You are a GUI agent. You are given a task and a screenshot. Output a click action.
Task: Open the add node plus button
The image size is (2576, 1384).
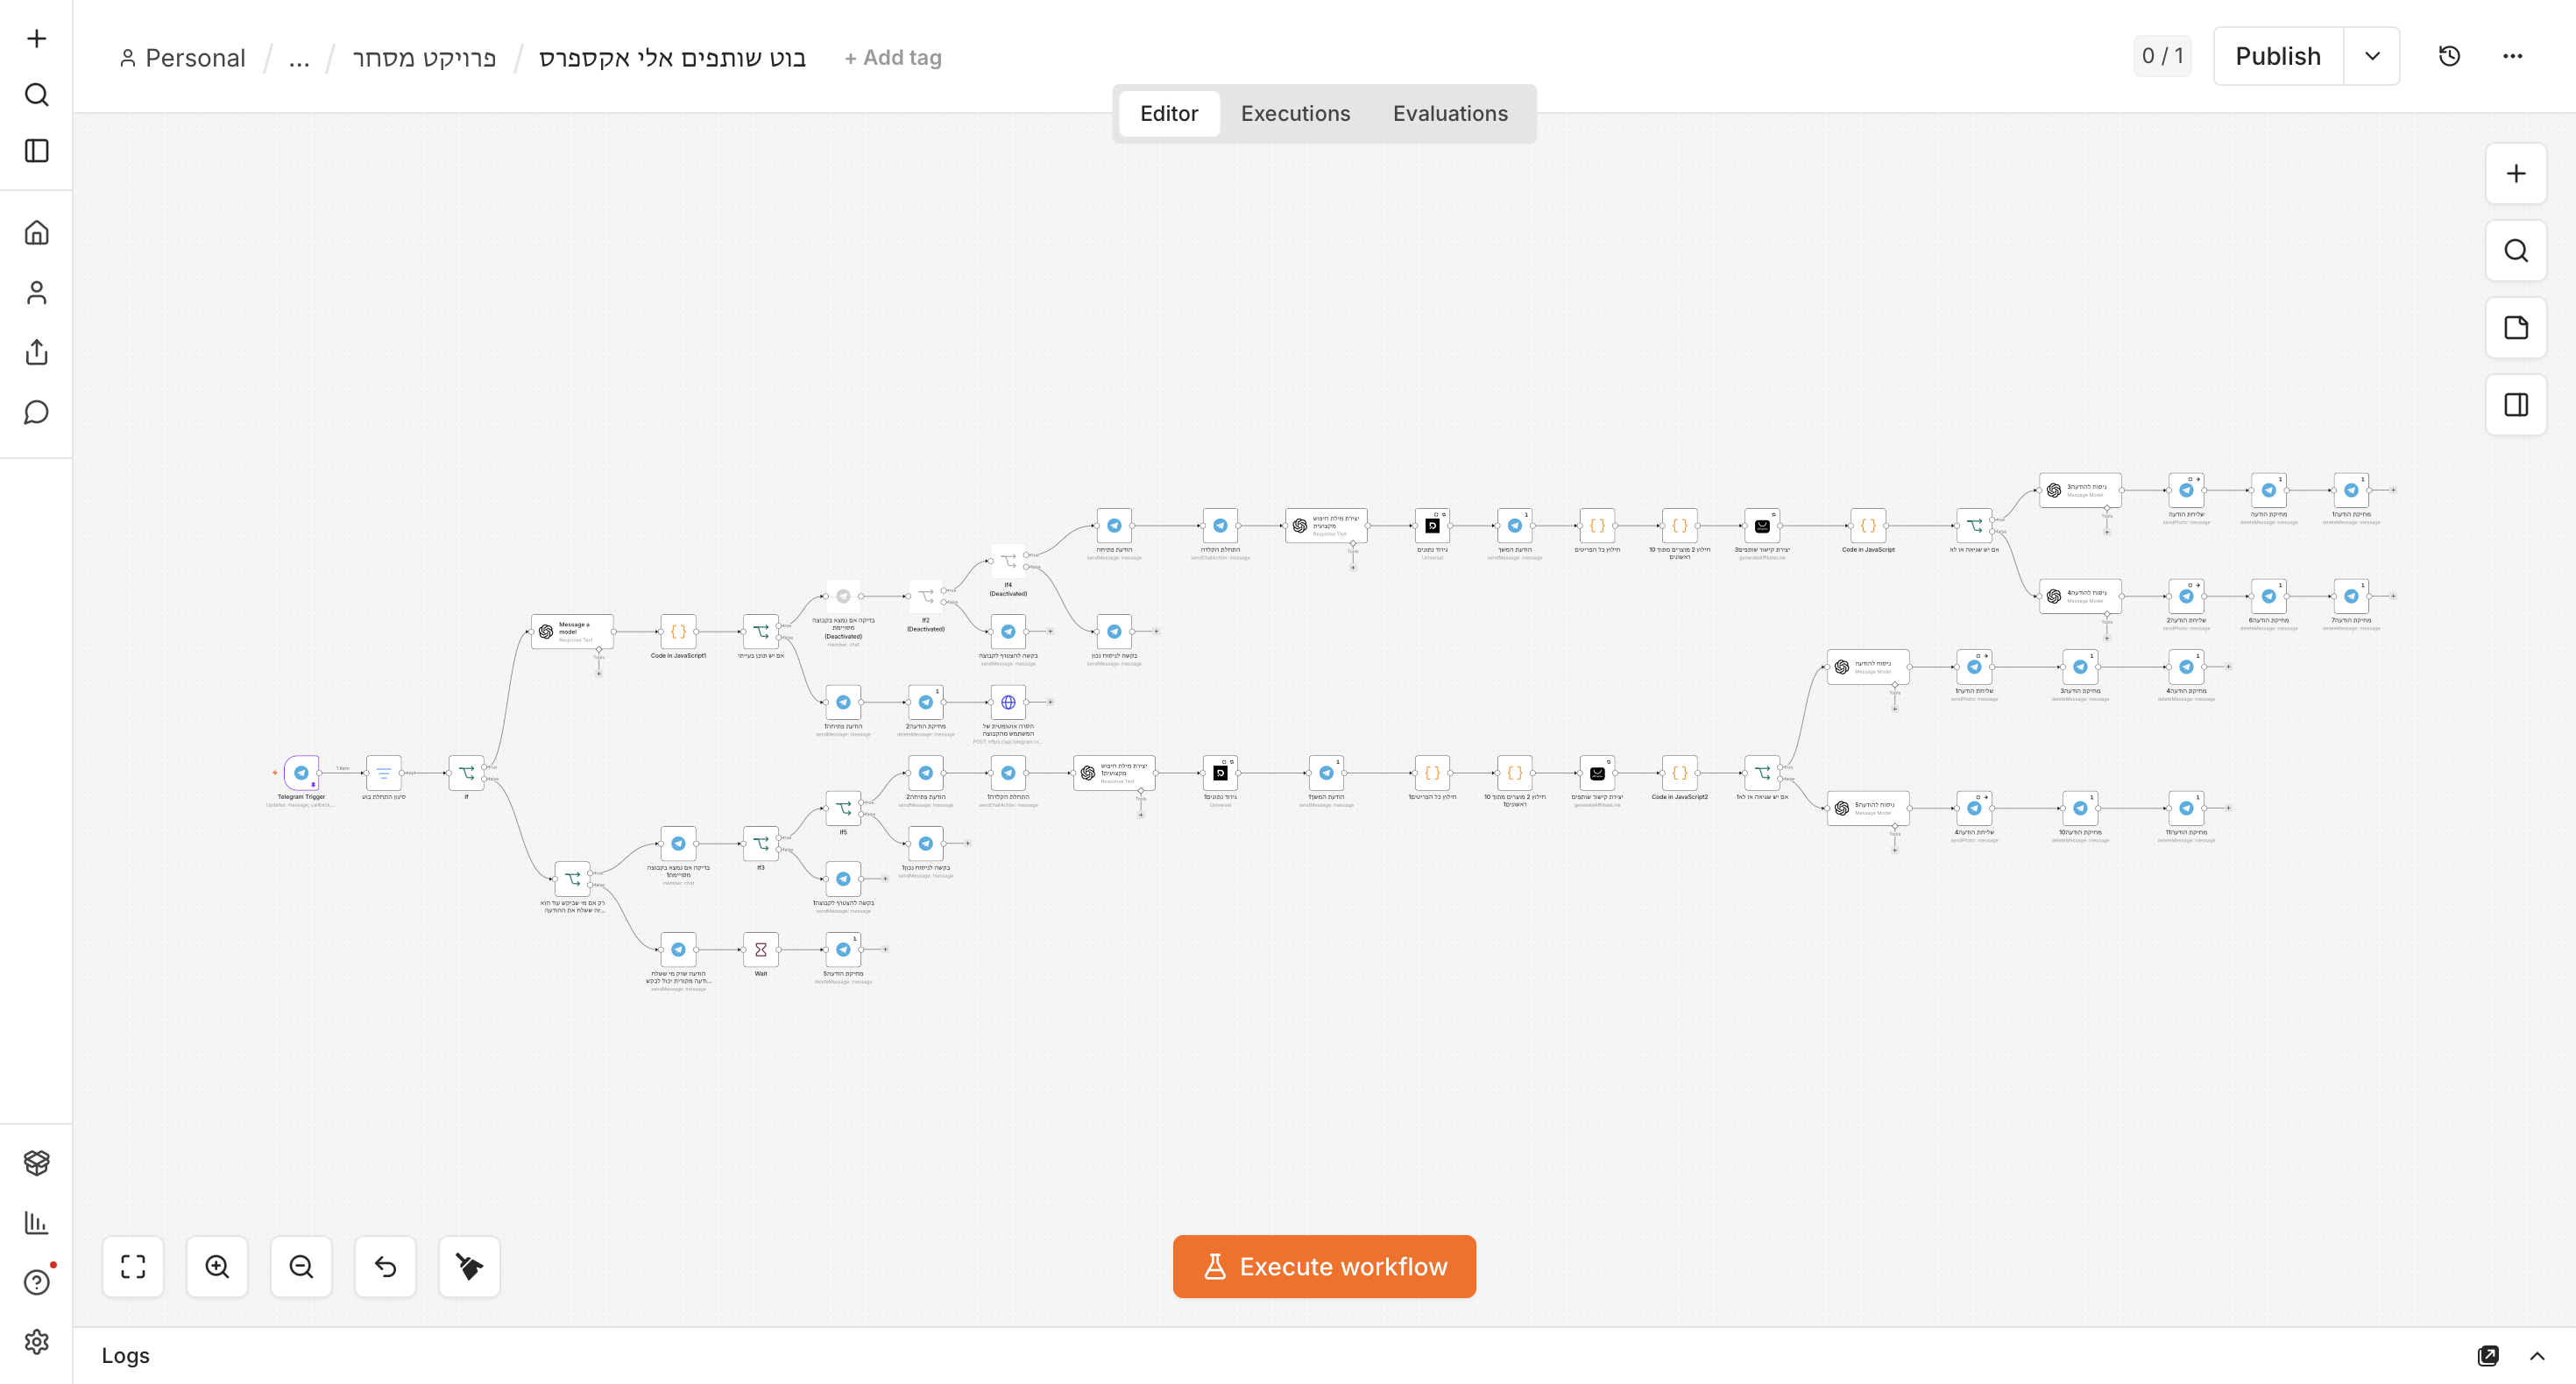click(2516, 174)
